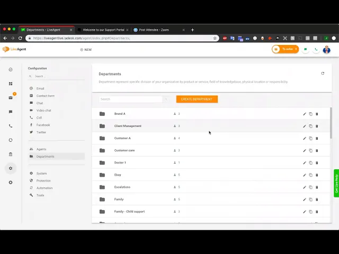Image resolution: width=339 pixels, height=254 pixels.
Task: Expand the Automation settings section
Action: [x=44, y=188]
